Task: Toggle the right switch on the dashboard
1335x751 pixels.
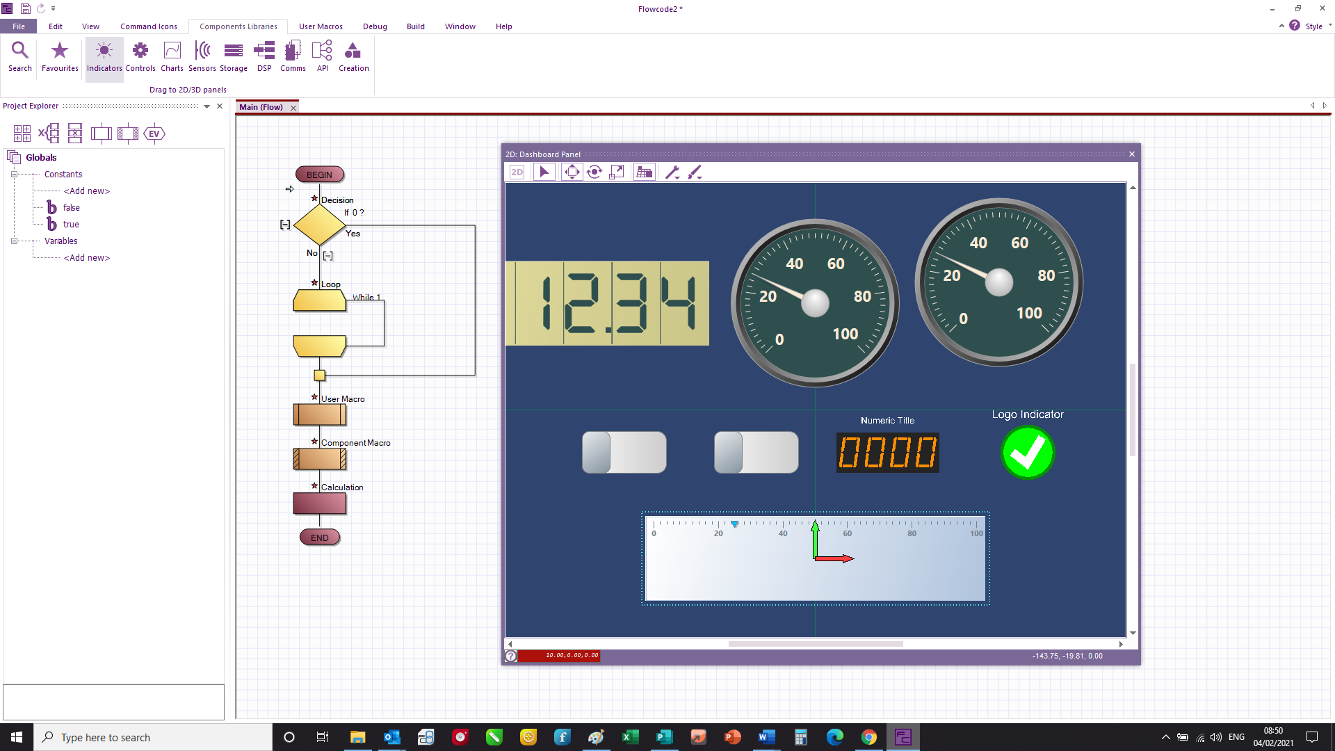Action: coord(756,453)
